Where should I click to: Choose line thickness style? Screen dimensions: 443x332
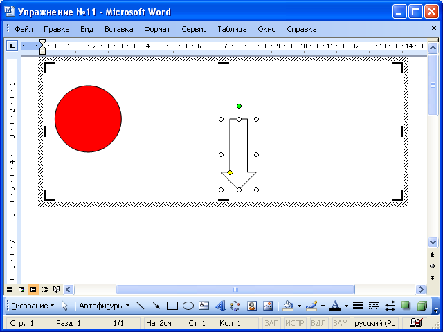pyautogui.click(x=358, y=306)
